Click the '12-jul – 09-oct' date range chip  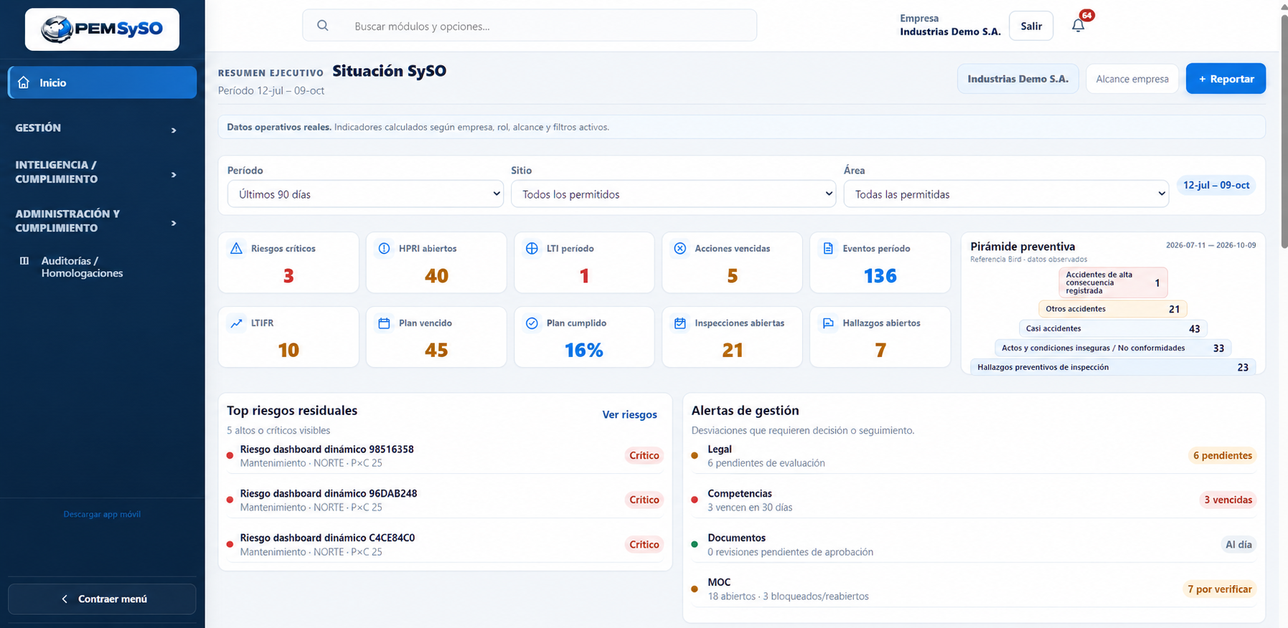click(x=1216, y=185)
